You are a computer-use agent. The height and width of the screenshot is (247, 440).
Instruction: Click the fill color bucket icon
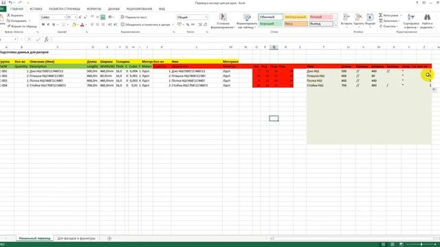click(74, 25)
